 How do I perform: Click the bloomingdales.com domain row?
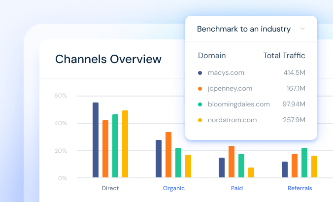point(251,104)
